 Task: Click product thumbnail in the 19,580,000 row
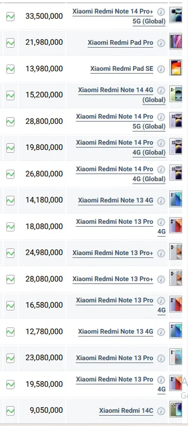click(x=176, y=383)
